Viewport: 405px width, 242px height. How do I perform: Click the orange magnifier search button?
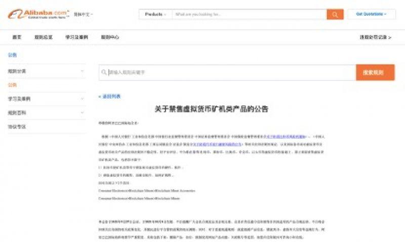335,15
